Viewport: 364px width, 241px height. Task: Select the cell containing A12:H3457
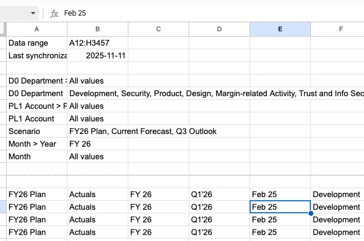(98, 43)
